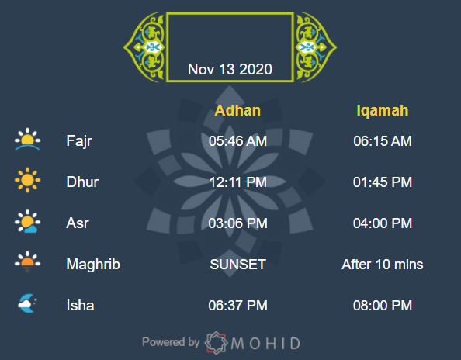This screenshot has height=360, width=461.
Task: Click the Maghrib sunset icon
Action: pyautogui.click(x=27, y=261)
